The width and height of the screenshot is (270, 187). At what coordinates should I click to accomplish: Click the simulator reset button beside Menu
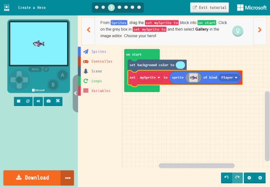(46, 69)
